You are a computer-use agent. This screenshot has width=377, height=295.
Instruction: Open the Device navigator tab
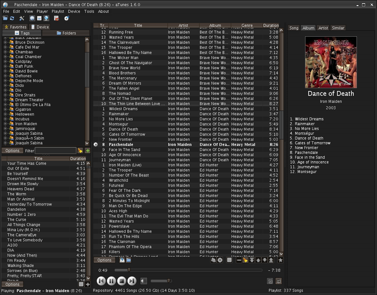[40, 27]
